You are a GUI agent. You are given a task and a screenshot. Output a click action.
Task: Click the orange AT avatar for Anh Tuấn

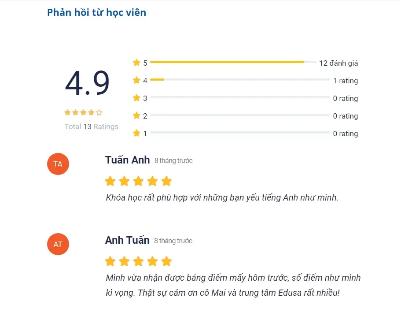coord(58,244)
